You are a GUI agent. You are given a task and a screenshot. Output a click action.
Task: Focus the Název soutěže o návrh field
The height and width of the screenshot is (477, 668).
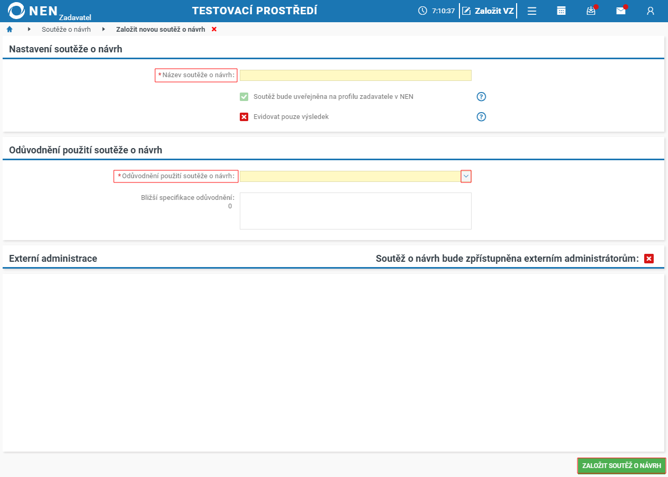355,75
